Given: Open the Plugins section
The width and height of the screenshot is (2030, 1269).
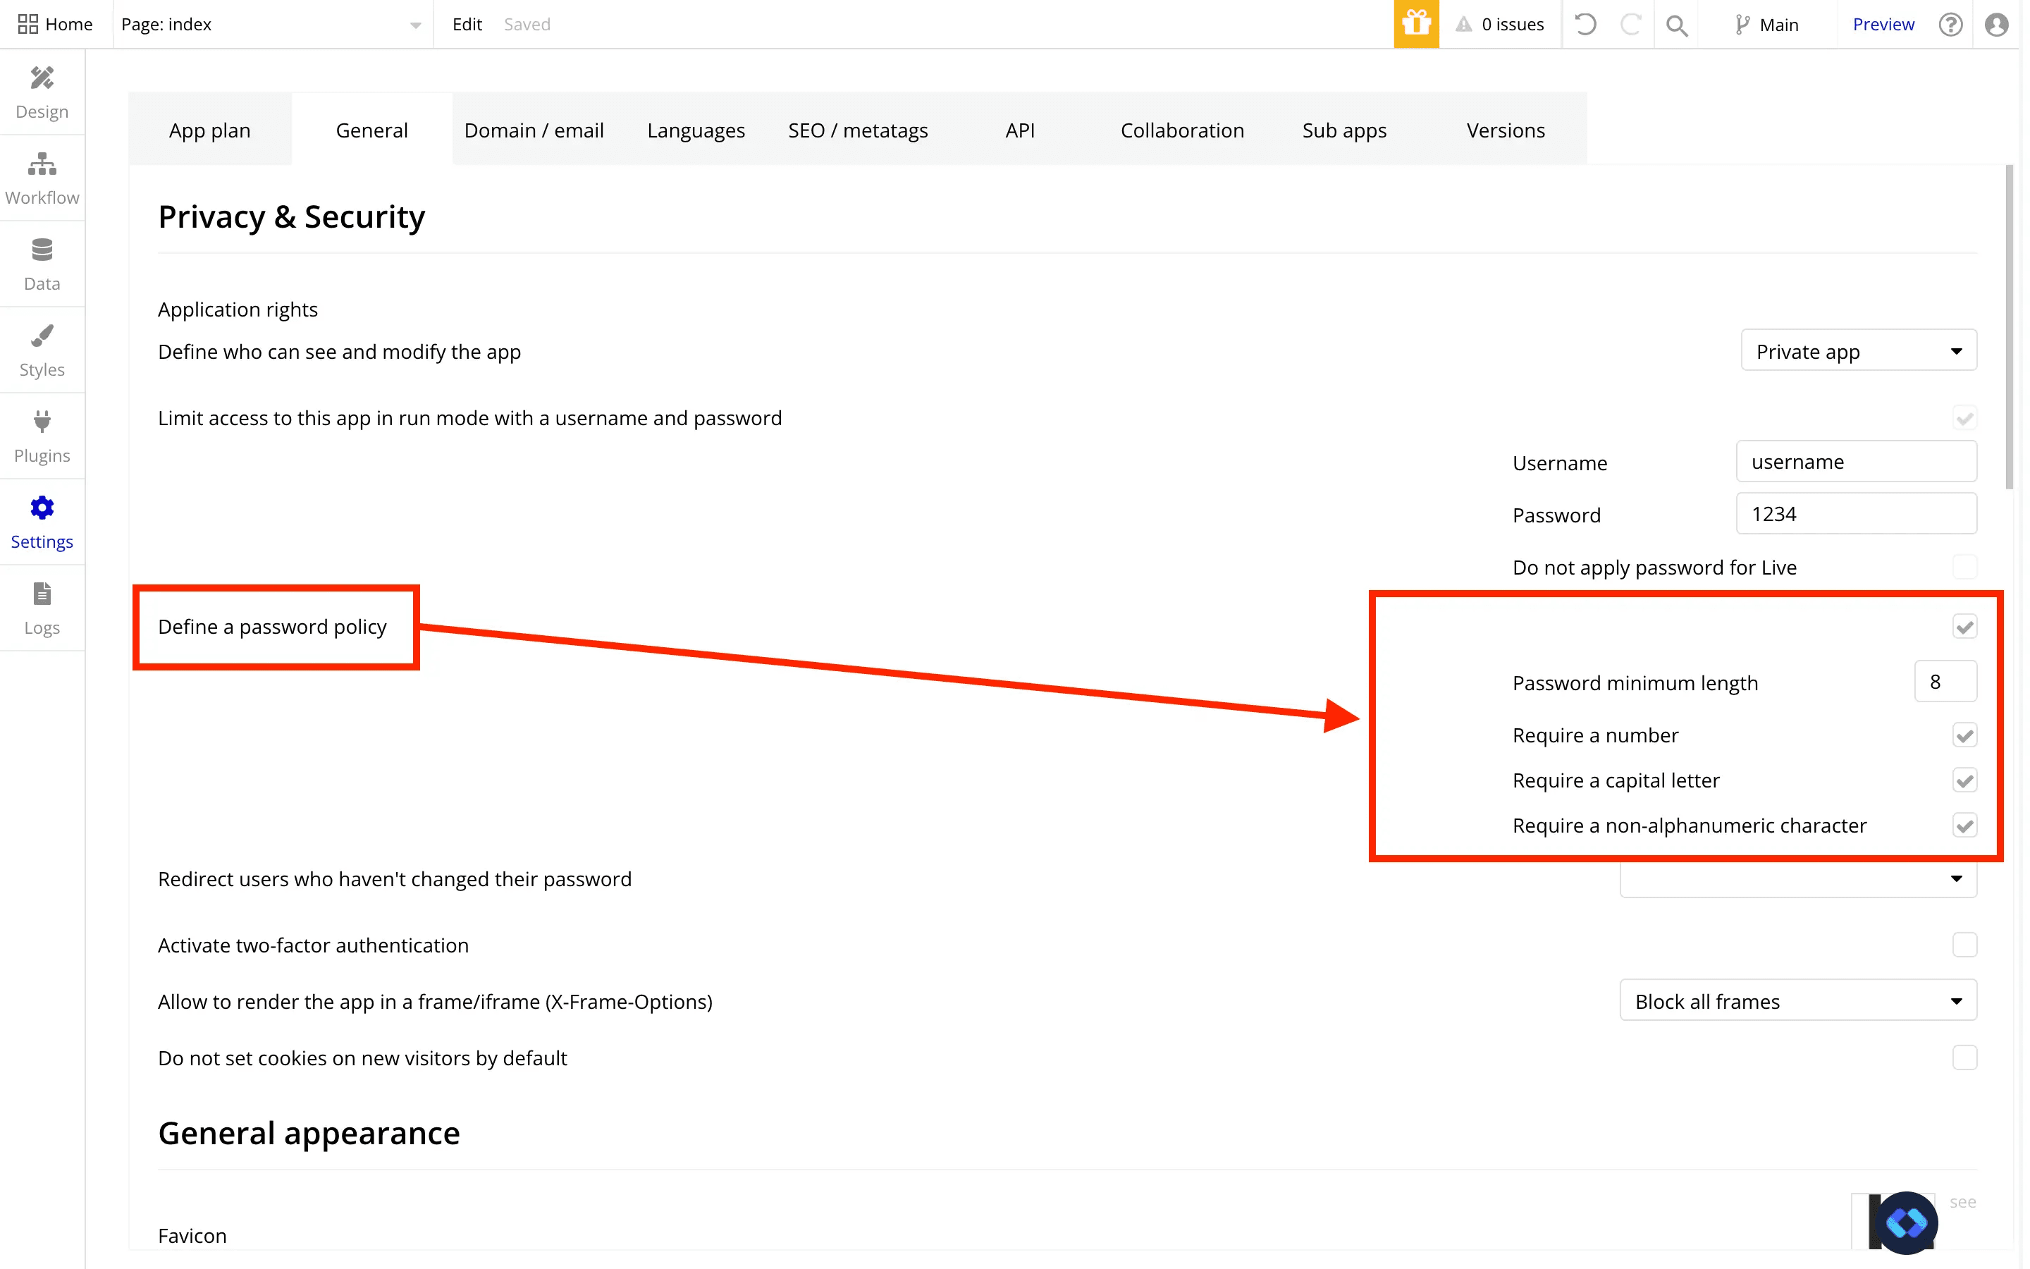Looking at the screenshot, I should (x=42, y=436).
